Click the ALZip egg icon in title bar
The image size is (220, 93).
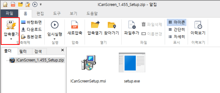[x=6, y=5]
